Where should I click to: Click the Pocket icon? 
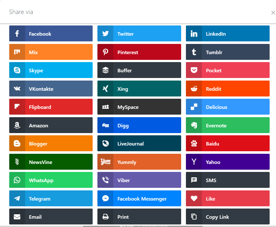(x=194, y=70)
